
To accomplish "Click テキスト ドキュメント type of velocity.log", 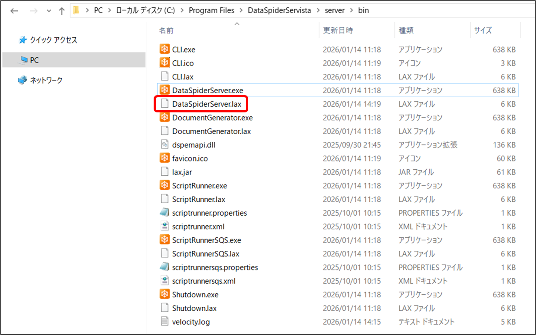I will [x=427, y=322].
